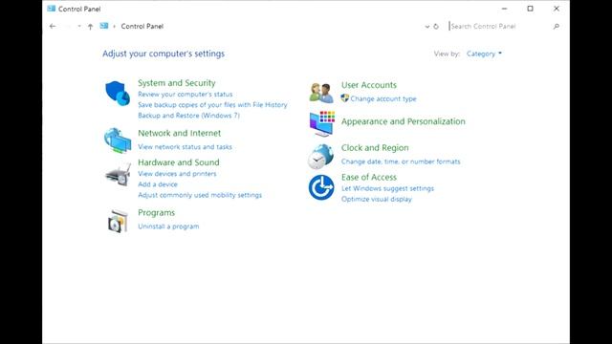The width and height of the screenshot is (612, 344).
Task: Go up one level with up arrow
Action: [90, 27]
